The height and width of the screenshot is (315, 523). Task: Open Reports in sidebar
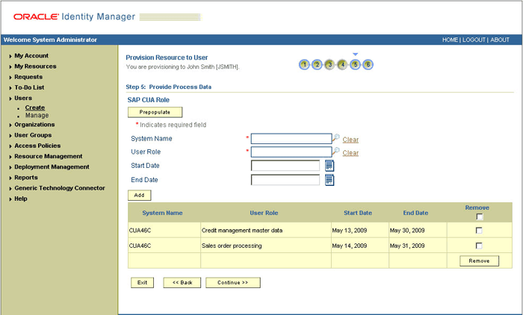(26, 178)
